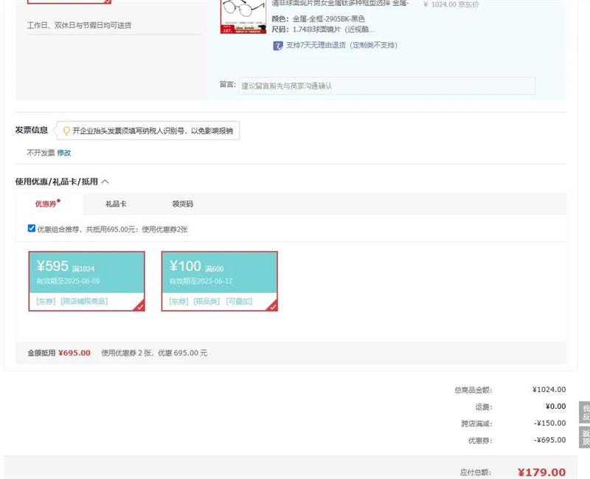The image size is (590, 479).
Task: Click the feedback floating button on right edge
Action: point(585,413)
